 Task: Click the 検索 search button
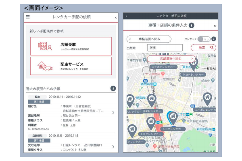point(203,47)
